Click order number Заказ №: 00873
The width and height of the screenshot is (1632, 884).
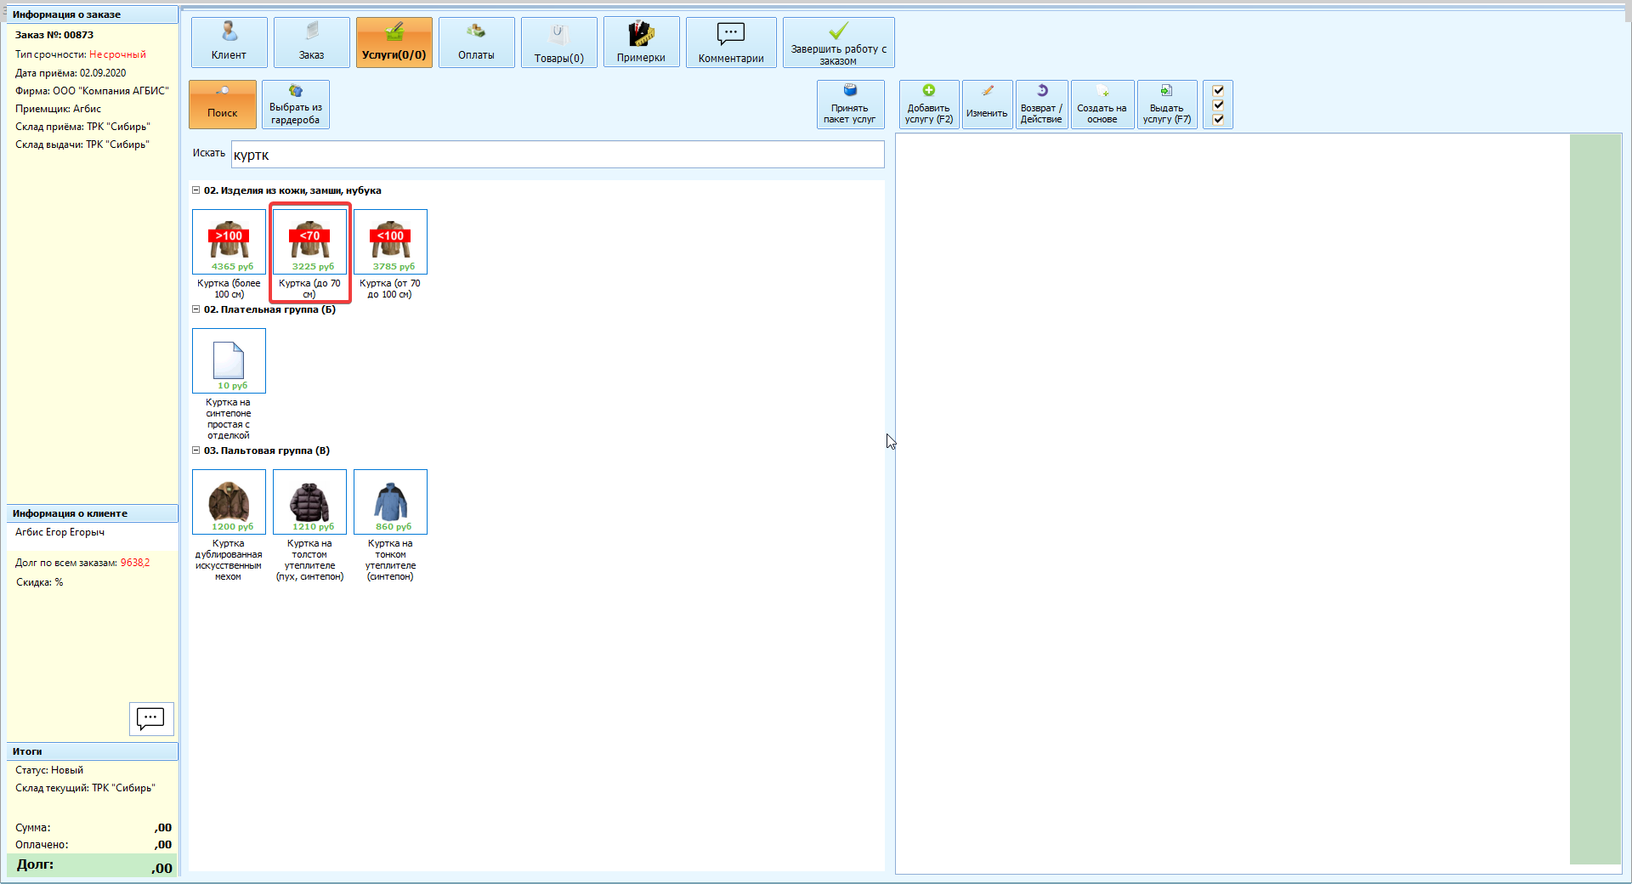point(54,35)
